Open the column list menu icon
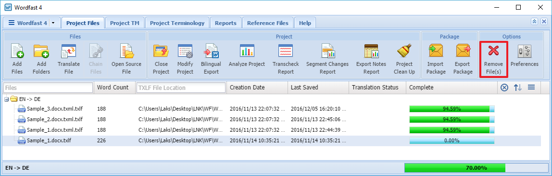Image resolution: width=552 pixels, height=176 pixels. click(x=531, y=88)
